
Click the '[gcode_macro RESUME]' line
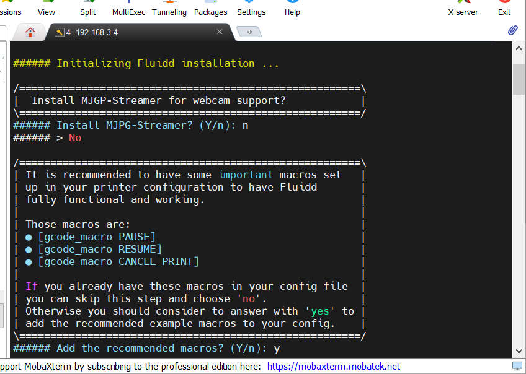(100, 250)
